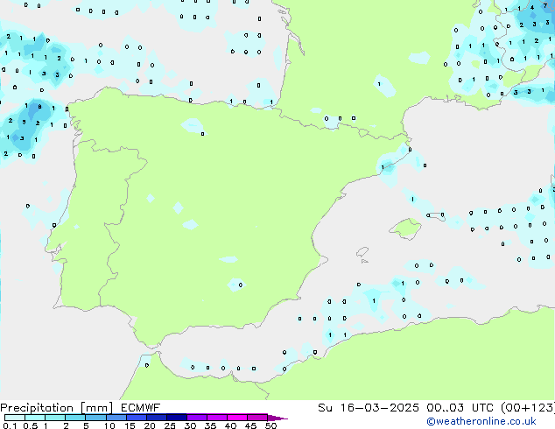Screen dimensions: 555x429
Task: Click the legend label '35'
Action: pos(210,425)
